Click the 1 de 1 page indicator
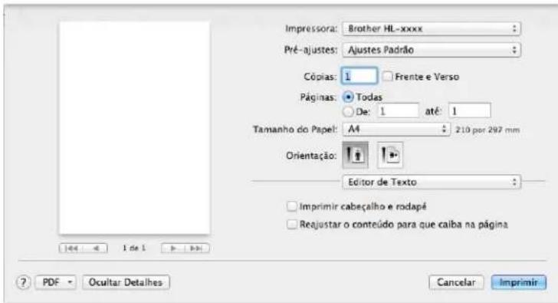 pyautogui.click(x=134, y=249)
